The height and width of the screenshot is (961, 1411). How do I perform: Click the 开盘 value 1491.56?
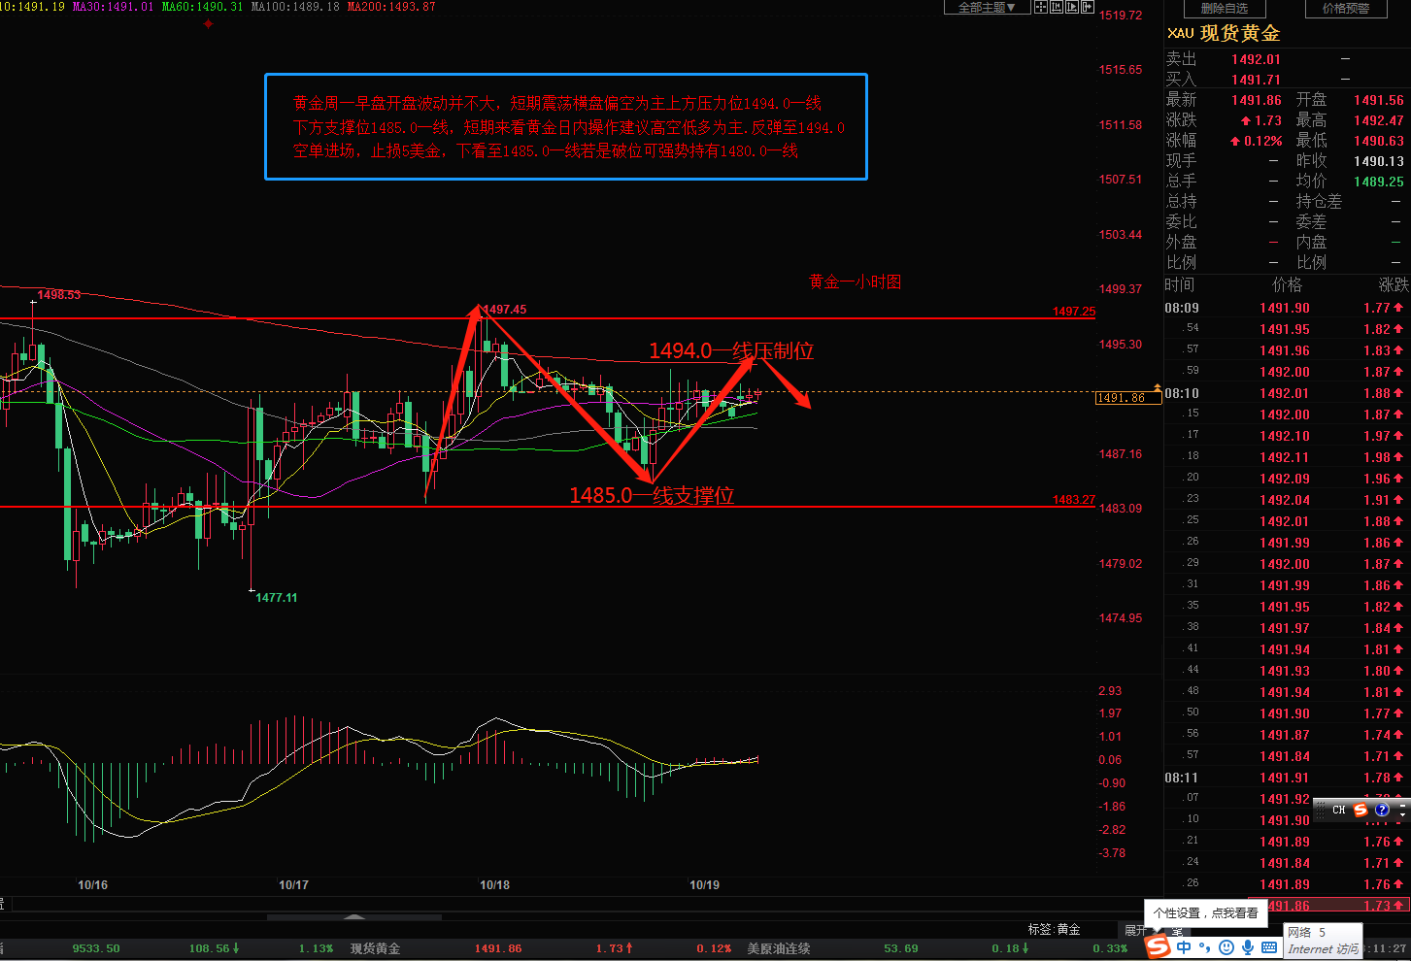pos(1378,100)
